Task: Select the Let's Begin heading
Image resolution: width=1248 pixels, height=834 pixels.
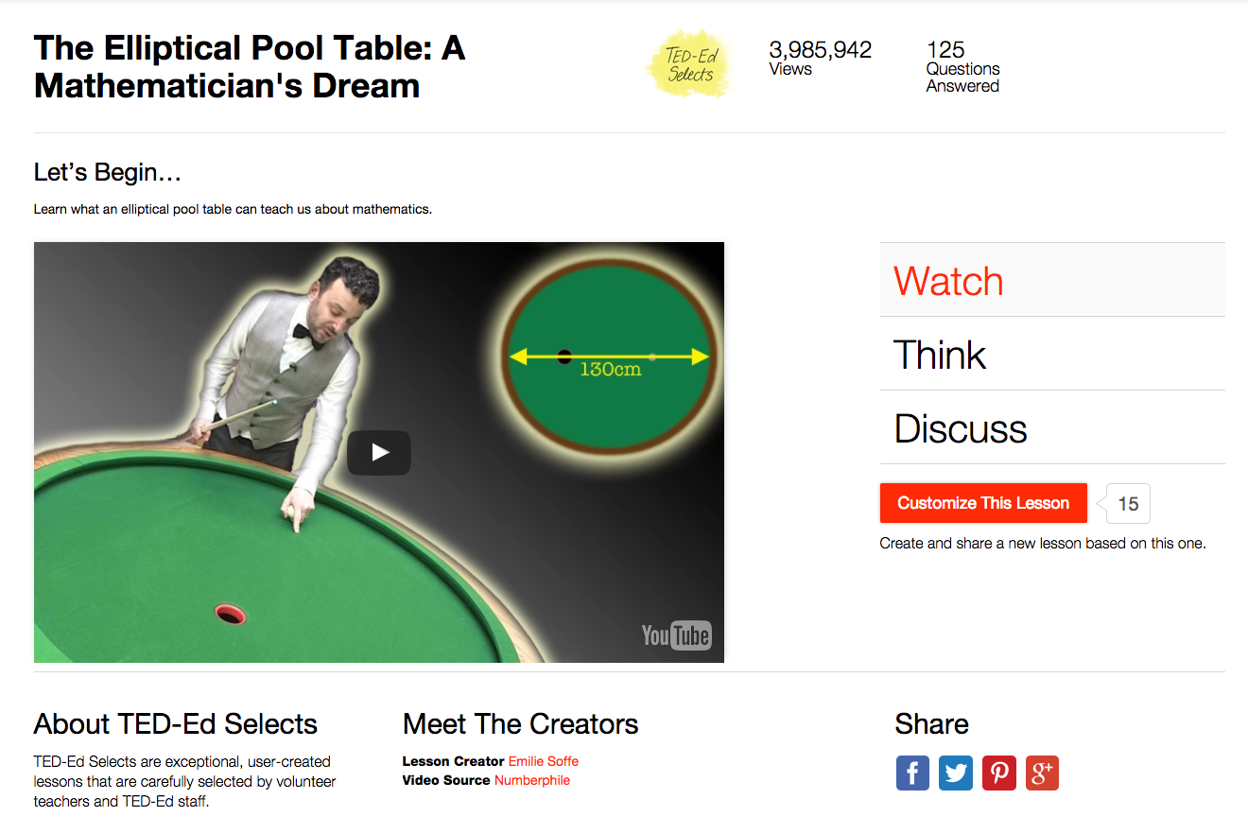Action: 108,172
